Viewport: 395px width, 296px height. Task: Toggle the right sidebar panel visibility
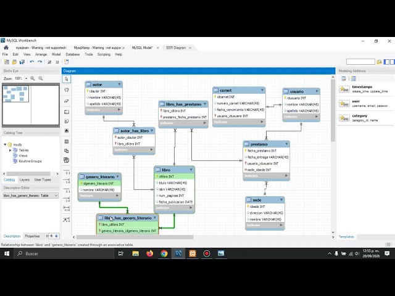[x=393, y=62]
